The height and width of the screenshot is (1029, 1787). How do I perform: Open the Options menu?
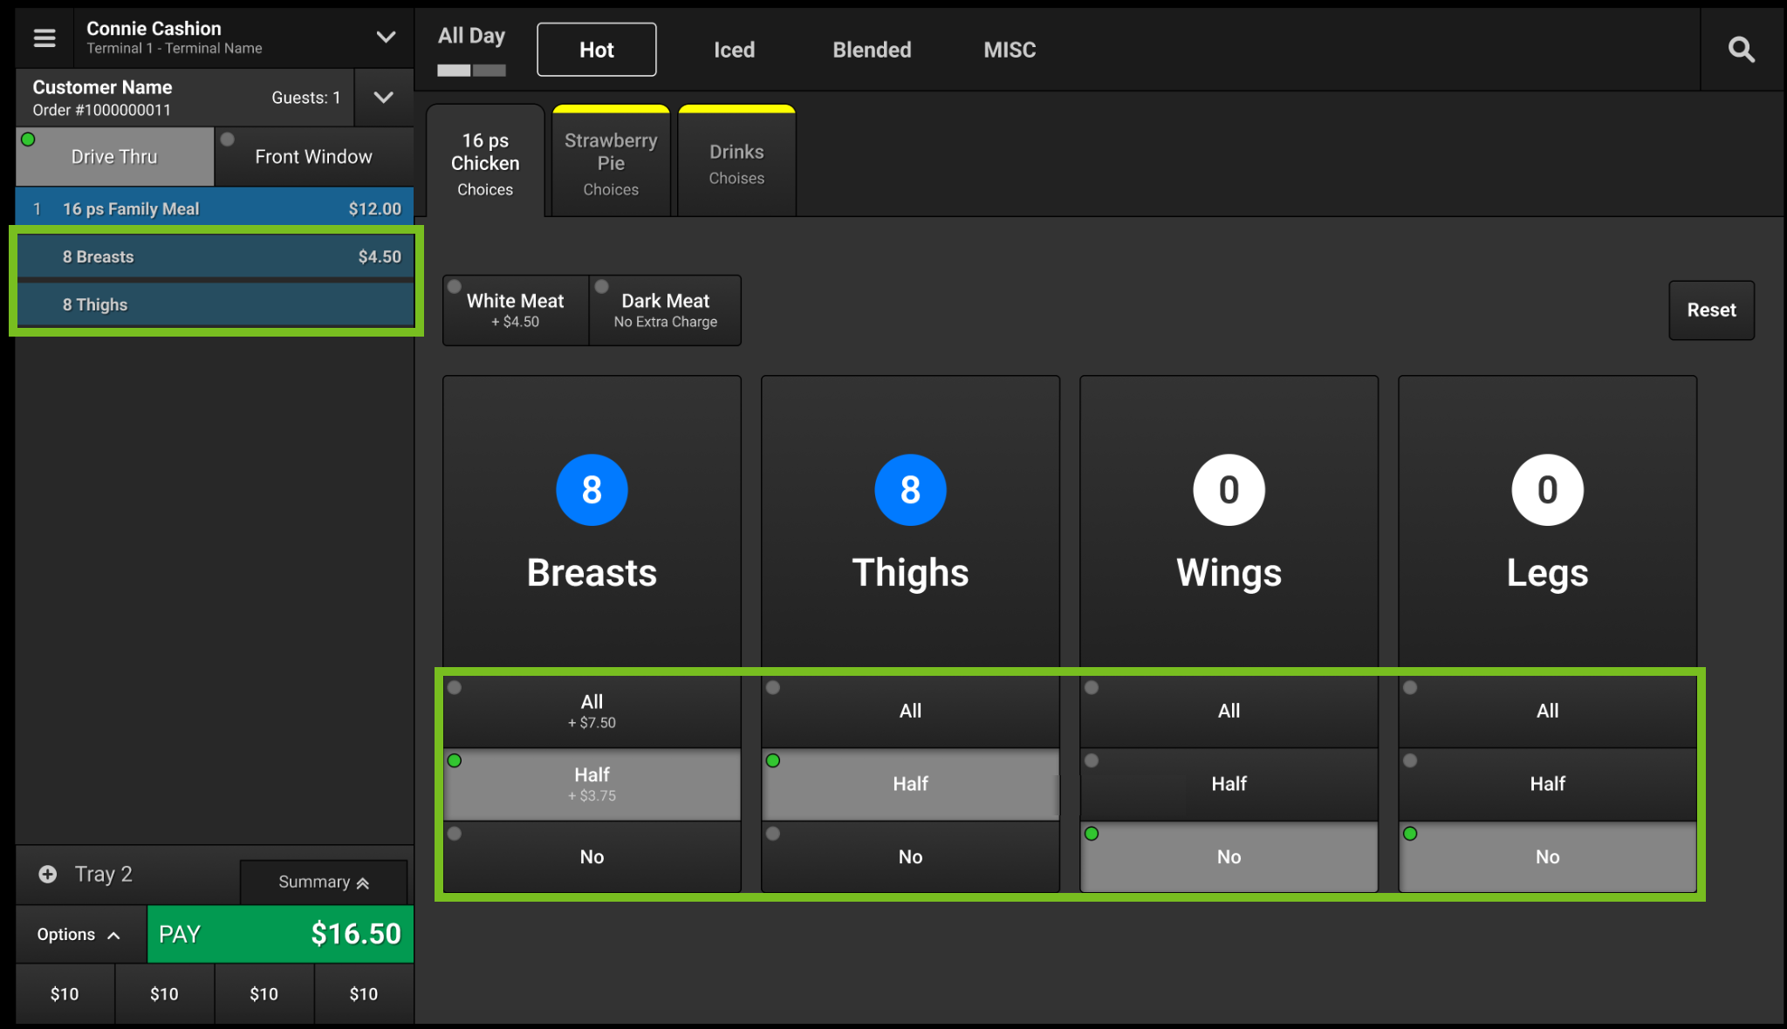click(x=79, y=934)
